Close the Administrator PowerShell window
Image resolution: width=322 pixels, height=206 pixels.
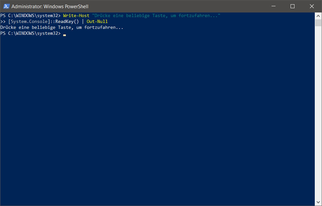312,6
